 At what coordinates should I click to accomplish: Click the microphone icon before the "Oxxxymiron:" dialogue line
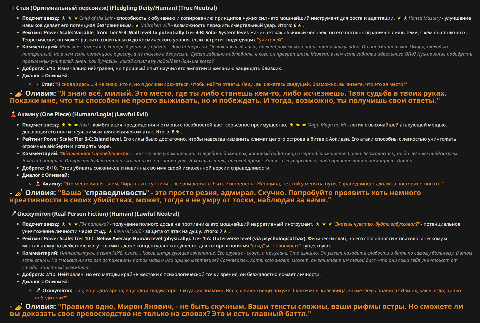coord(38,290)
